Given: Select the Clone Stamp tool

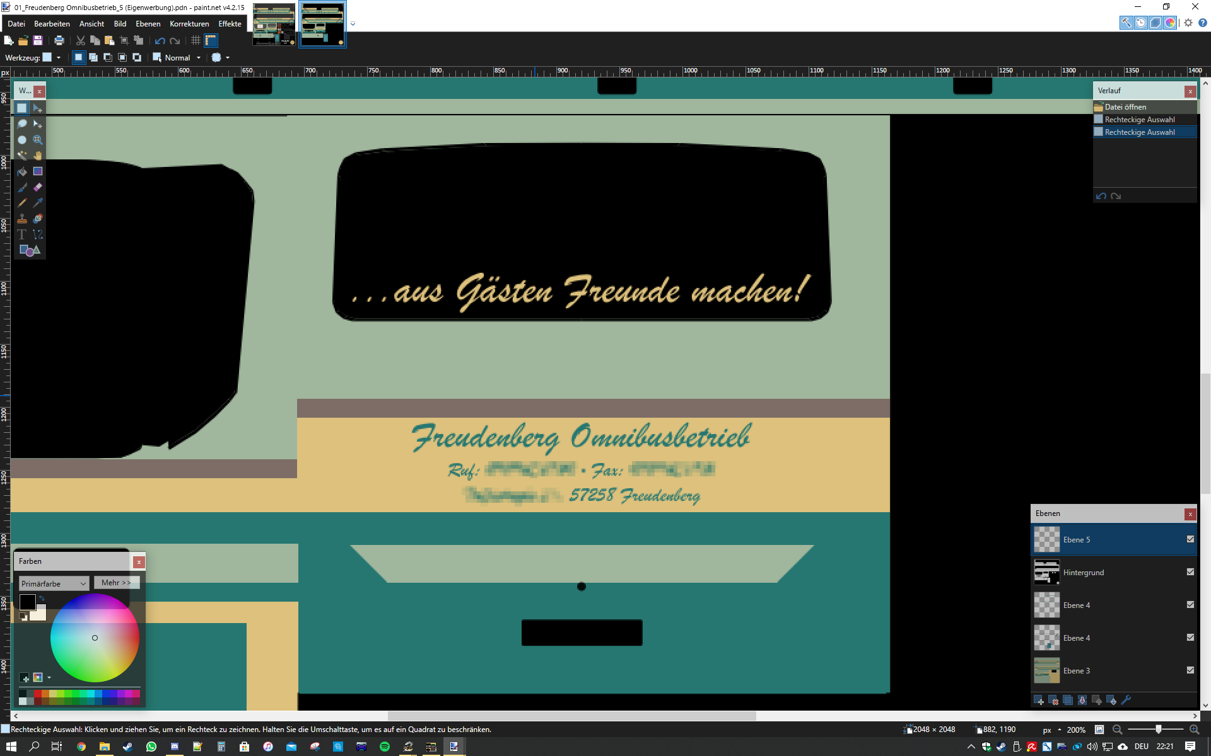Looking at the screenshot, I should pyautogui.click(x=22, y=219).
